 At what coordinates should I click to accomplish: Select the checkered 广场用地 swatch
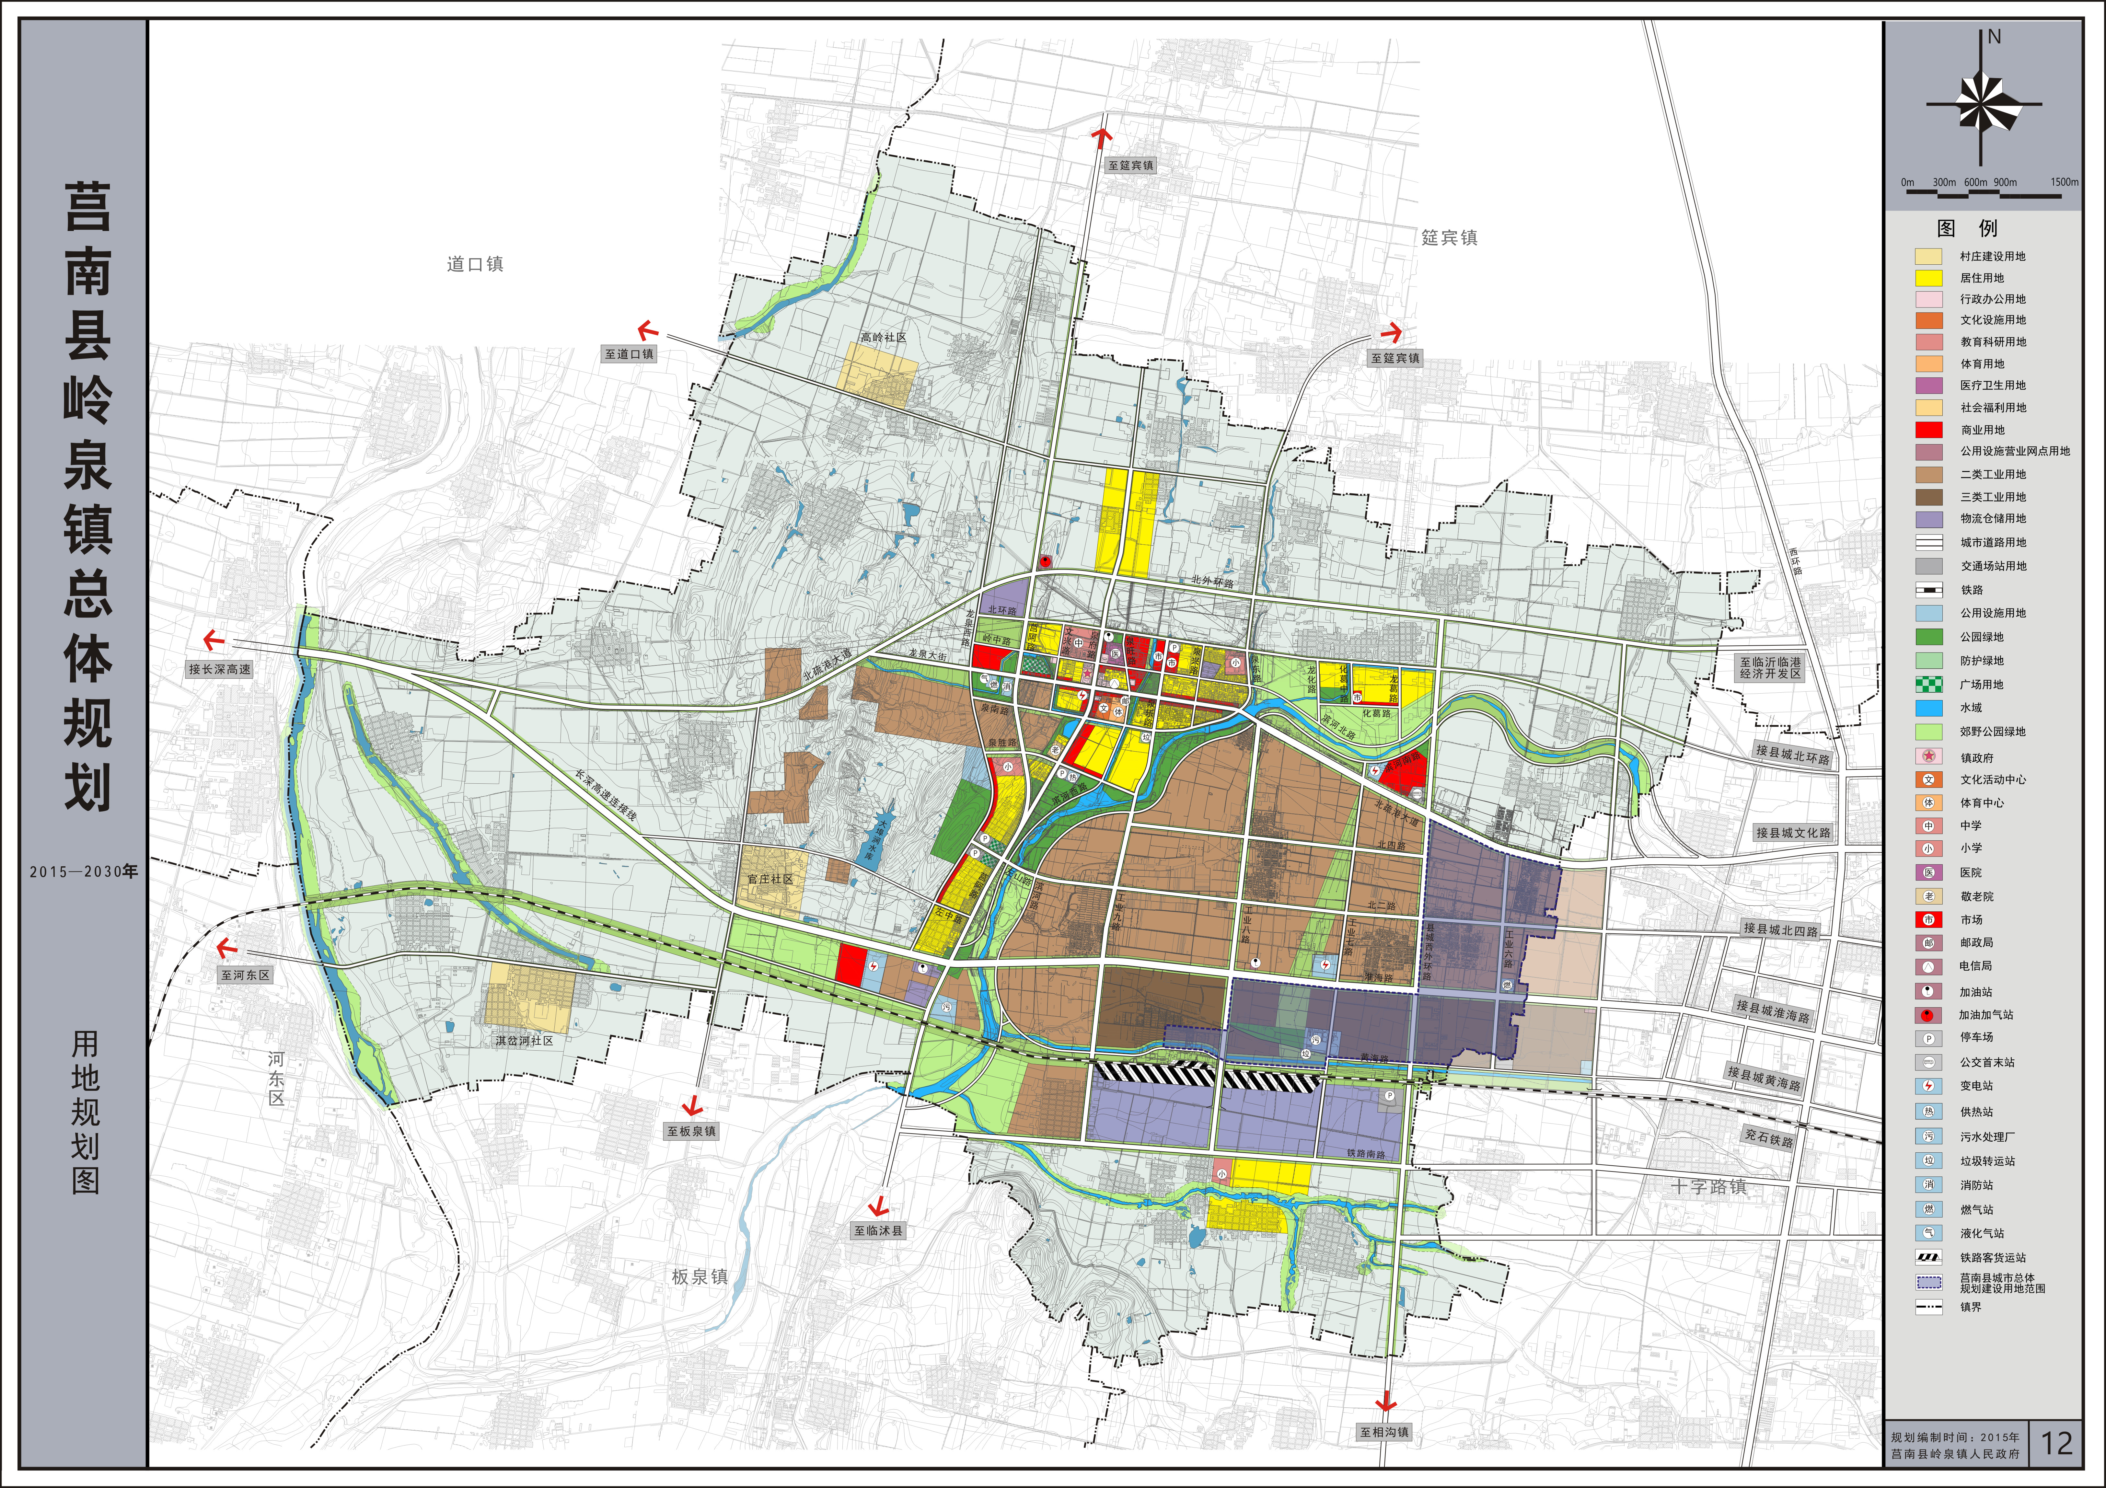(1929, 684)
